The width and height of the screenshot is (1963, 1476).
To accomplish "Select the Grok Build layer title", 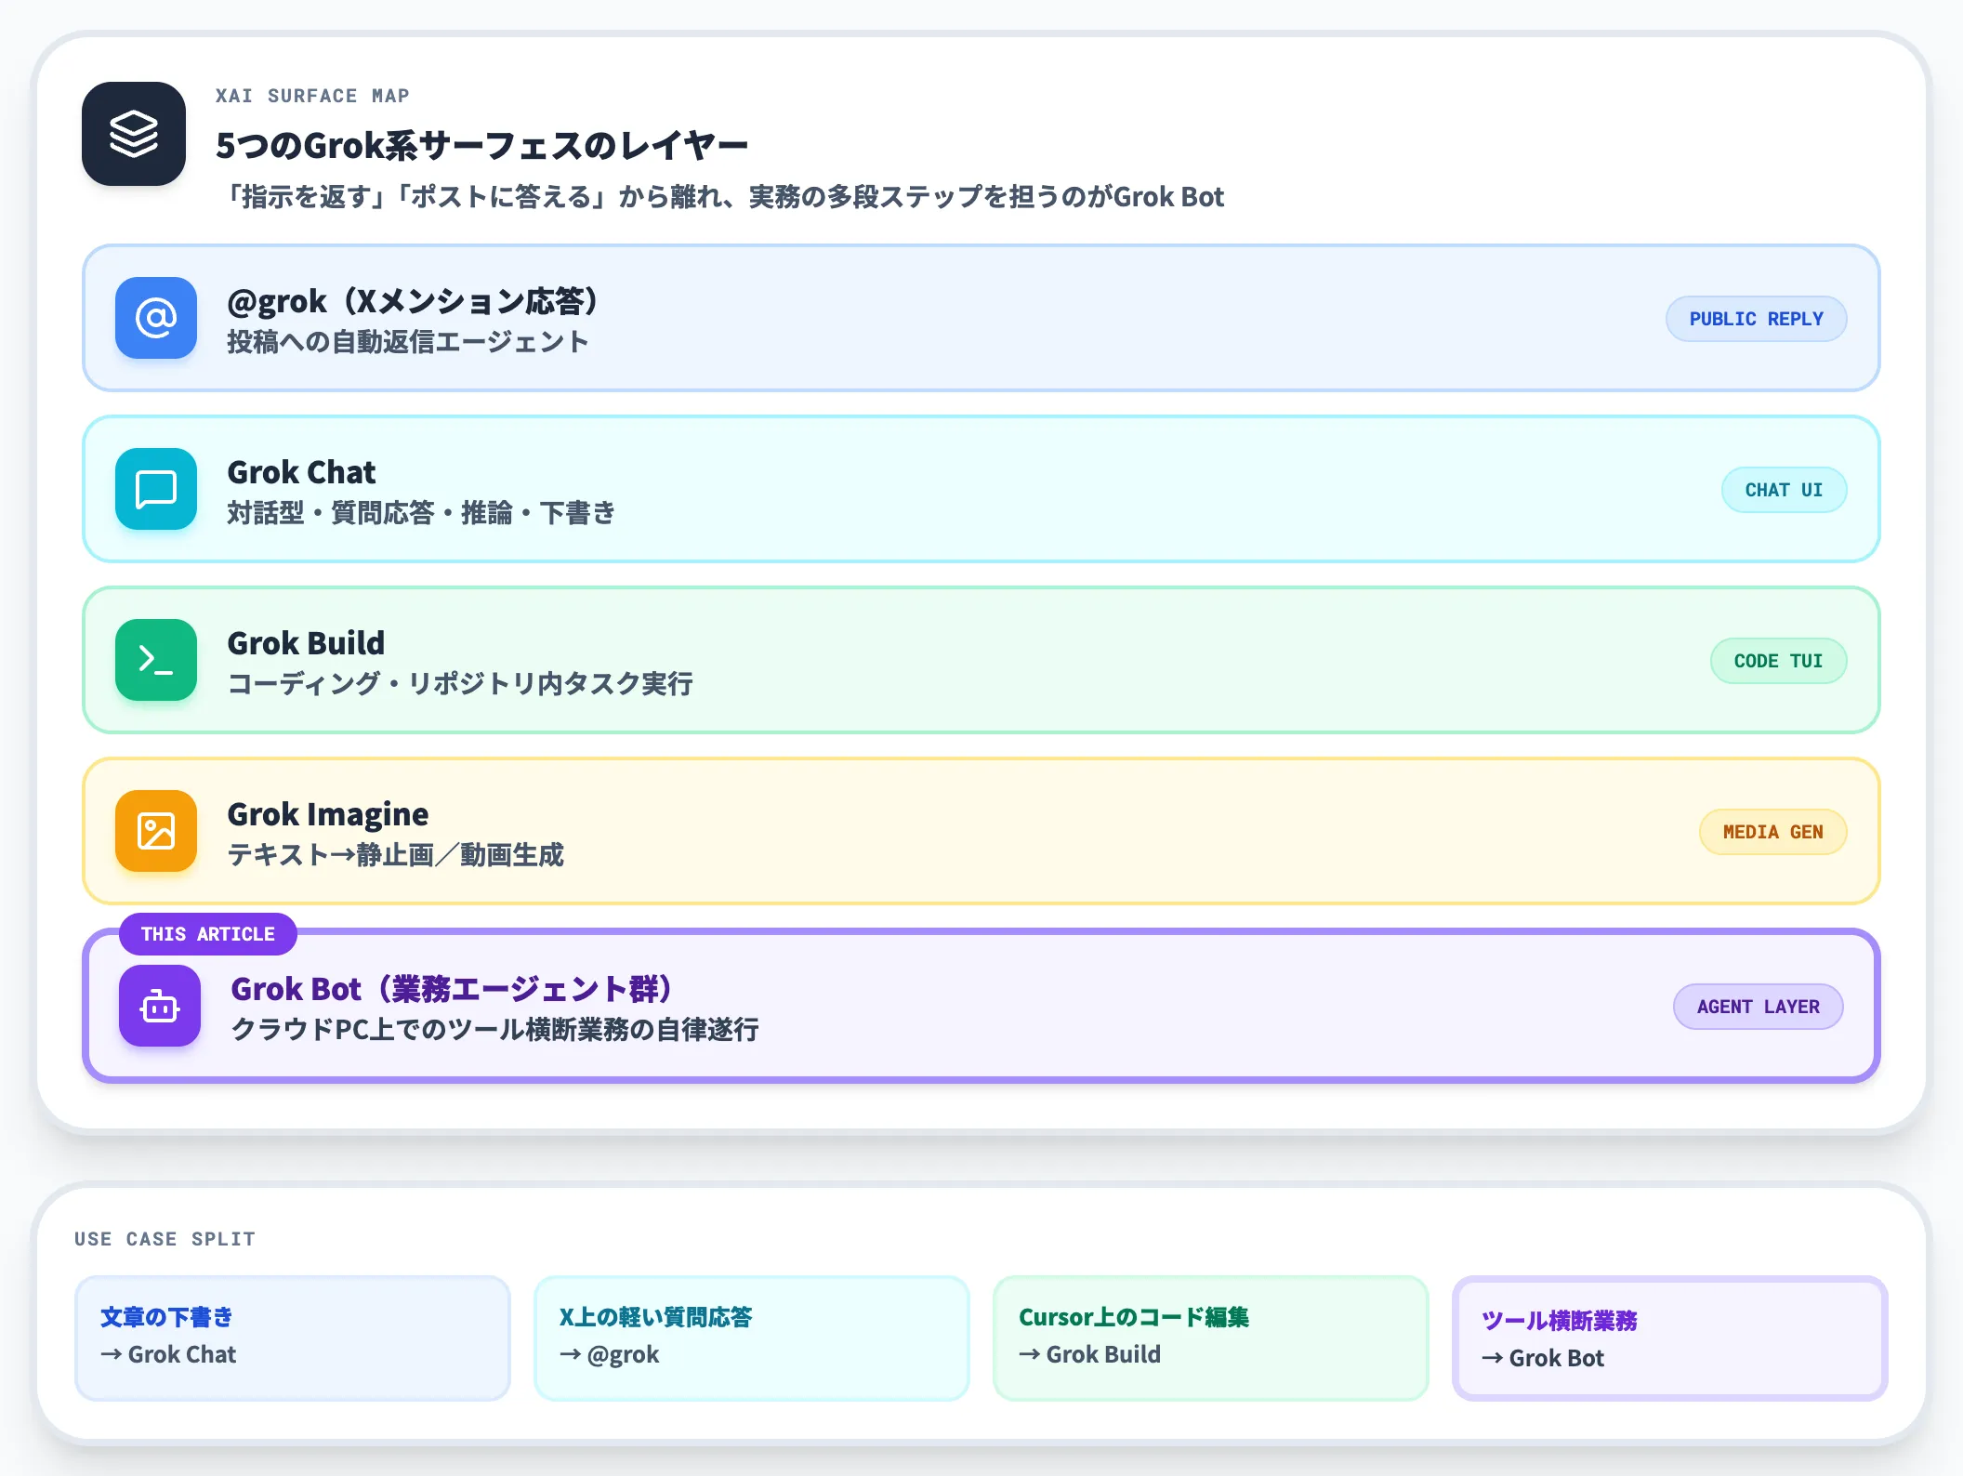I will tap(306, 643).
